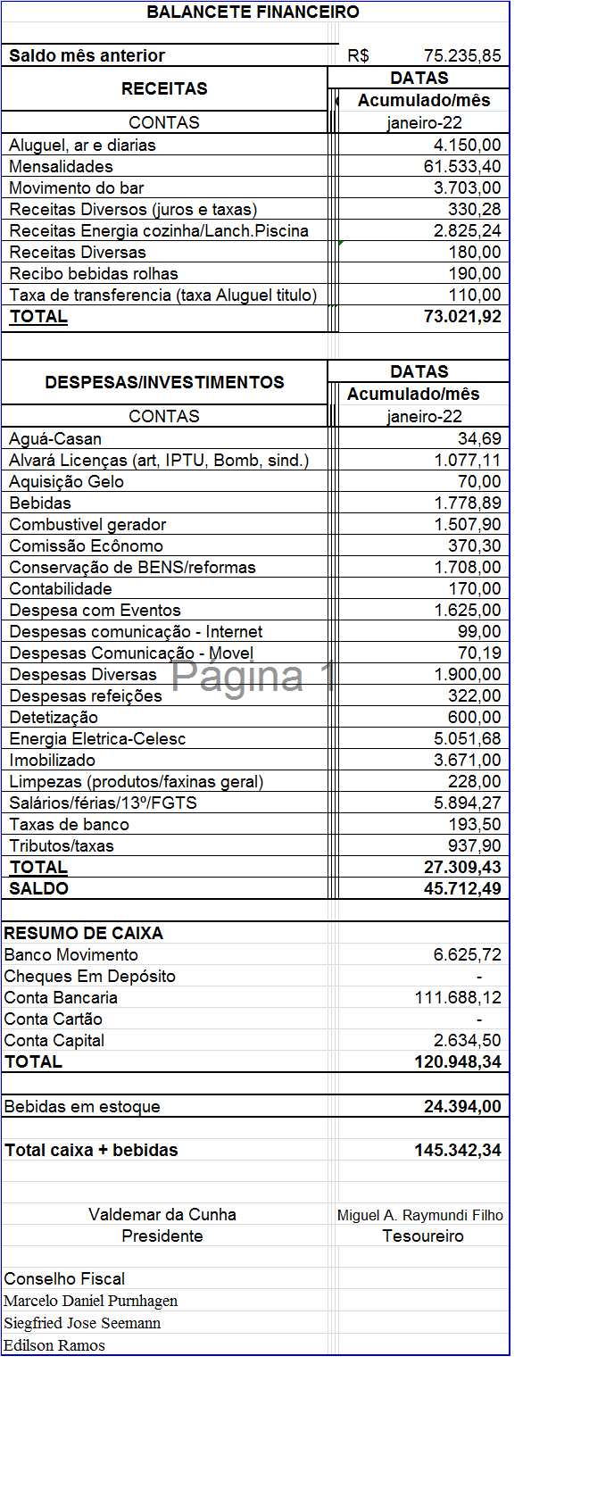The image size is (614, 1506).
Task: Click the 'Conta Bancaria' label
Action: [x=61, y=997]
